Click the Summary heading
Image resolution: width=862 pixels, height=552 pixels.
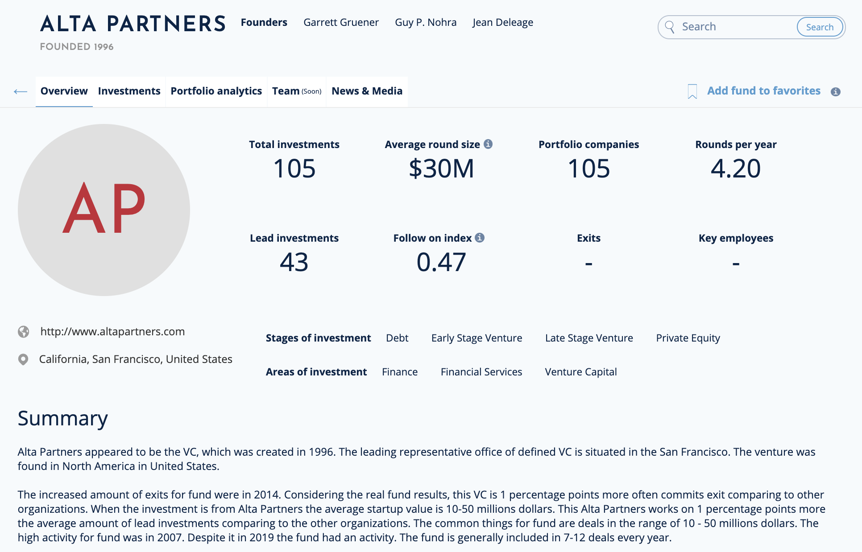point(63,418)
